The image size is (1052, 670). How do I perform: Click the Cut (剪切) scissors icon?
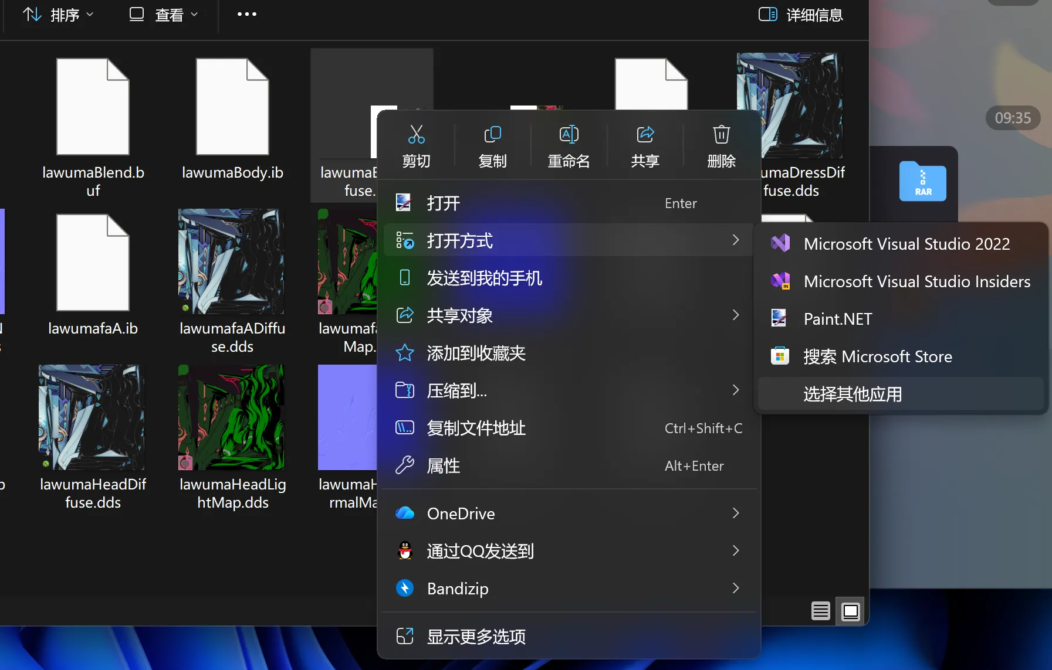click(x=416, y=135)
